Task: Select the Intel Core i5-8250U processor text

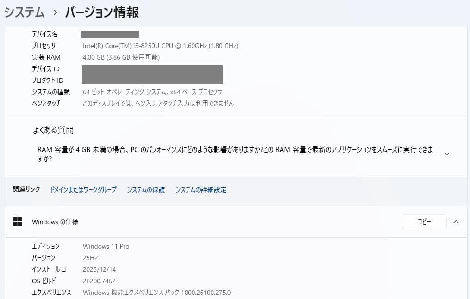Action: click(x=160, y=46)
